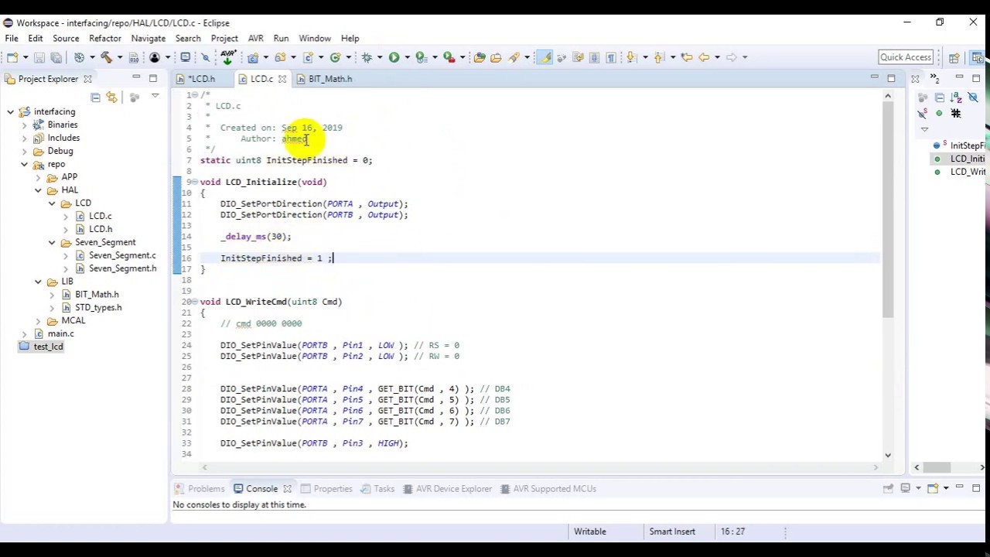Click the Save All toolbar icon
Screen dimensions: 990x557
(x=56, y=57)
